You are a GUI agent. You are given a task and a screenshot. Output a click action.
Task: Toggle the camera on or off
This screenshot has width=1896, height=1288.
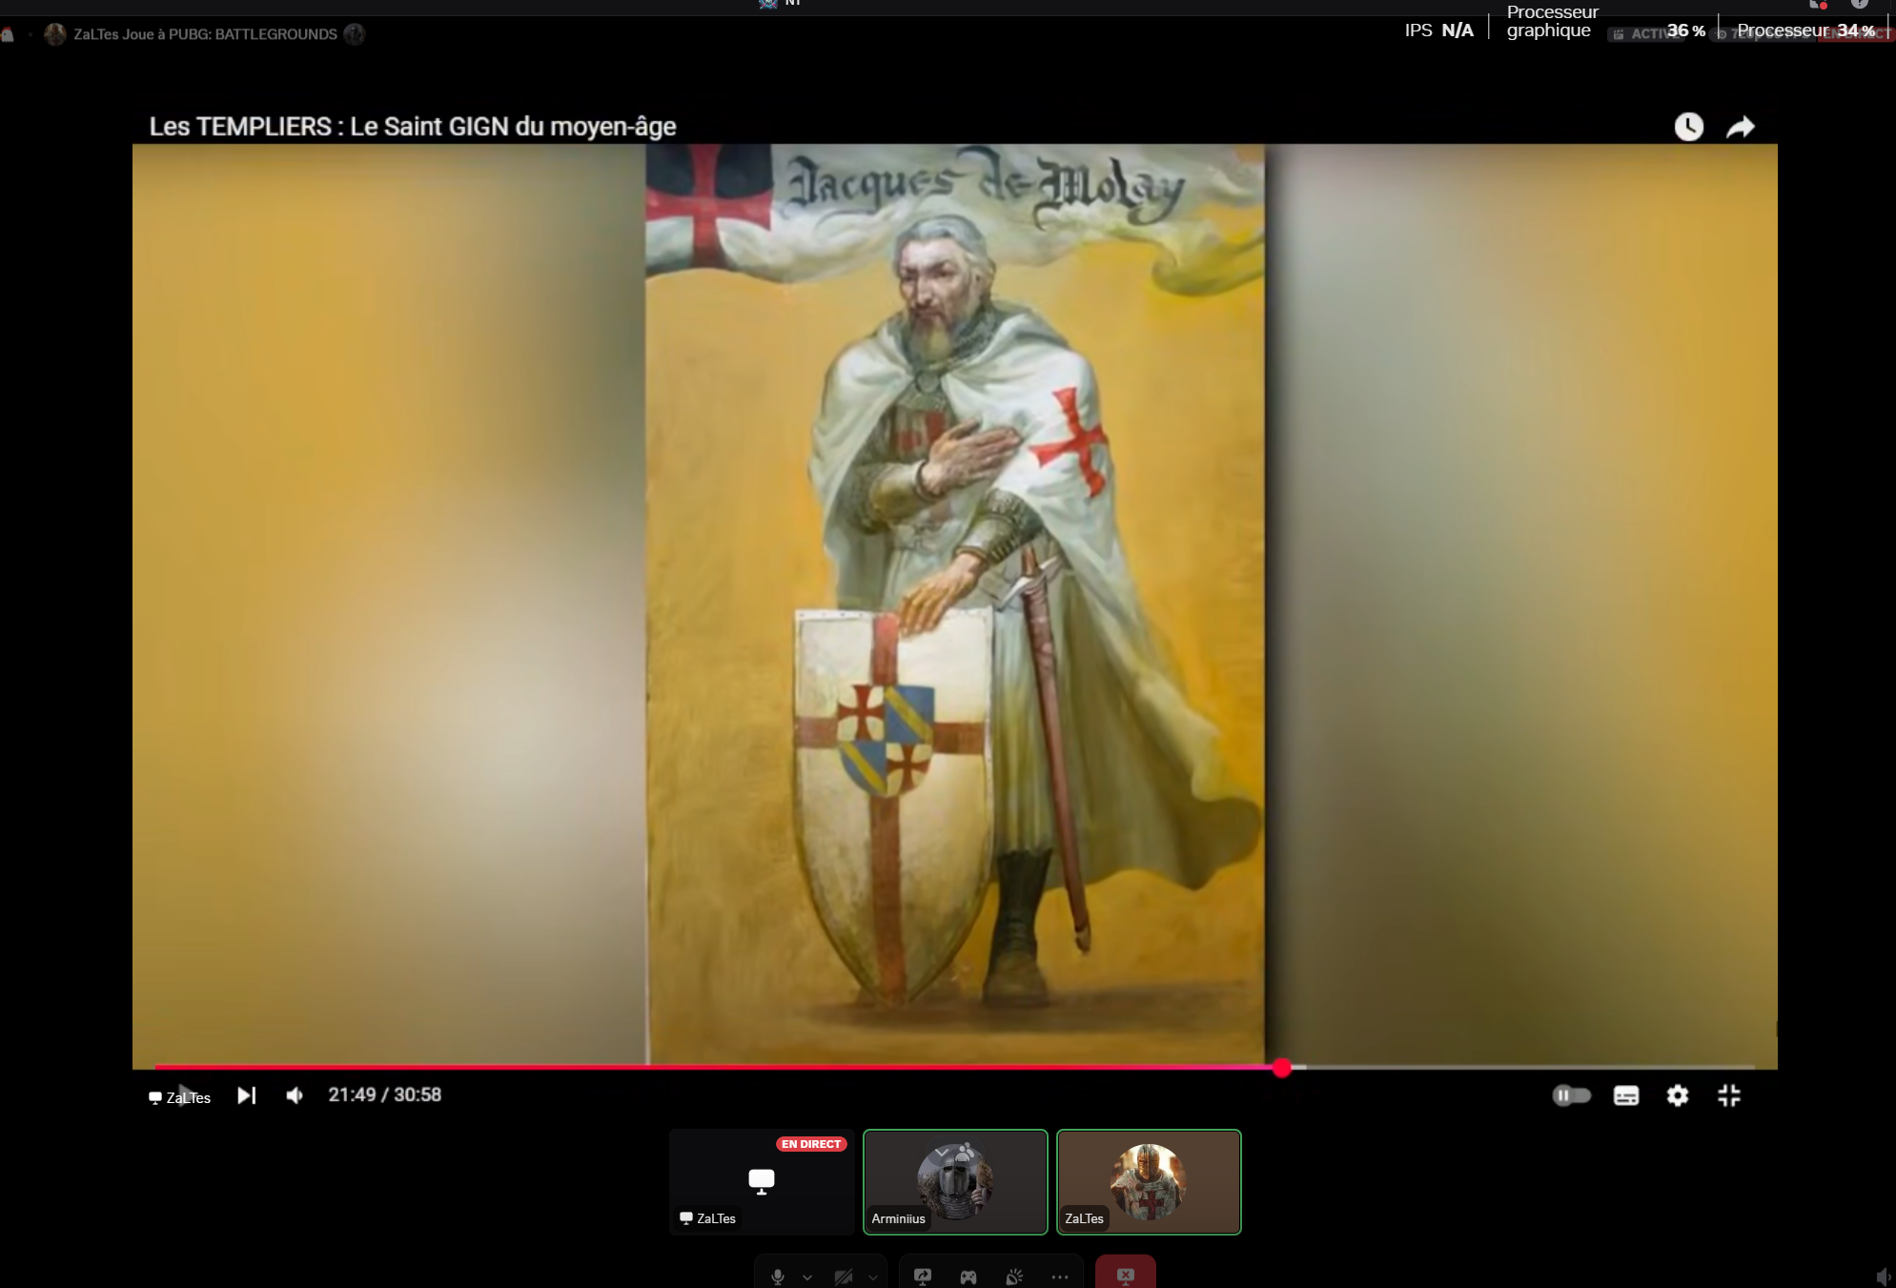[844, 1276]
